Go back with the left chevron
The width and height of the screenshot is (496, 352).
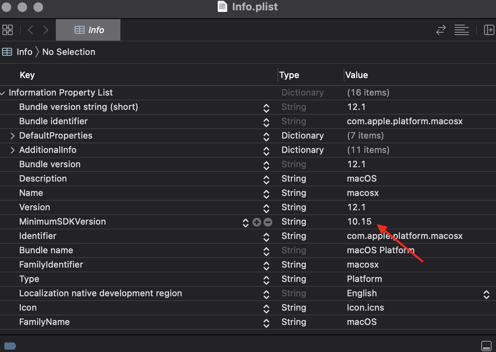coord(31,30)
